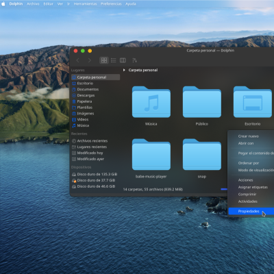Viewport: 274px width, 274px height.
Task: Show Lugares recientes
Action: tap(92, 147)
